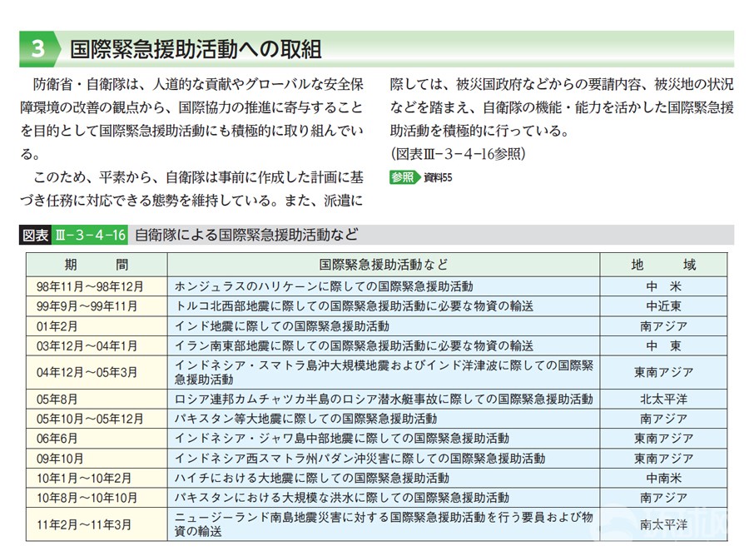Image resolution: width=749 pixels, height=556 pixels.
Task: Click the (図表Ⅲ-3-4-16参照) reference text
Action: coord(457,154)
